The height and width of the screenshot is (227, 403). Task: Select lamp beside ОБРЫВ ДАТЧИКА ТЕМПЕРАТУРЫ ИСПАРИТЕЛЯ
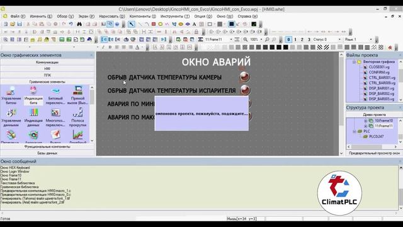(x=245, y=90)
